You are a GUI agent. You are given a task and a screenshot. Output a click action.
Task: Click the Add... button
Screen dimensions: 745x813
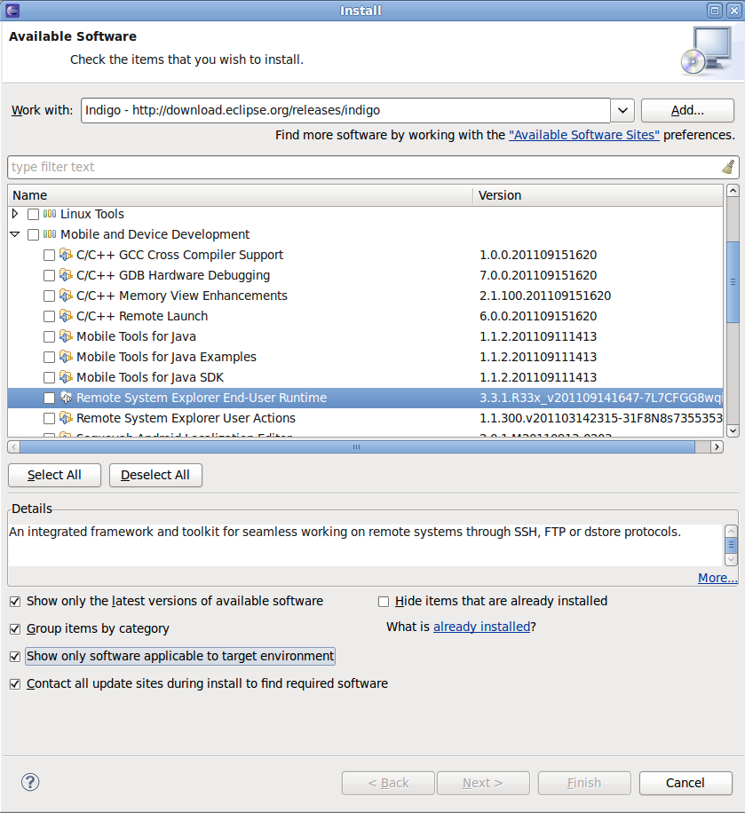tap(687, 110)
